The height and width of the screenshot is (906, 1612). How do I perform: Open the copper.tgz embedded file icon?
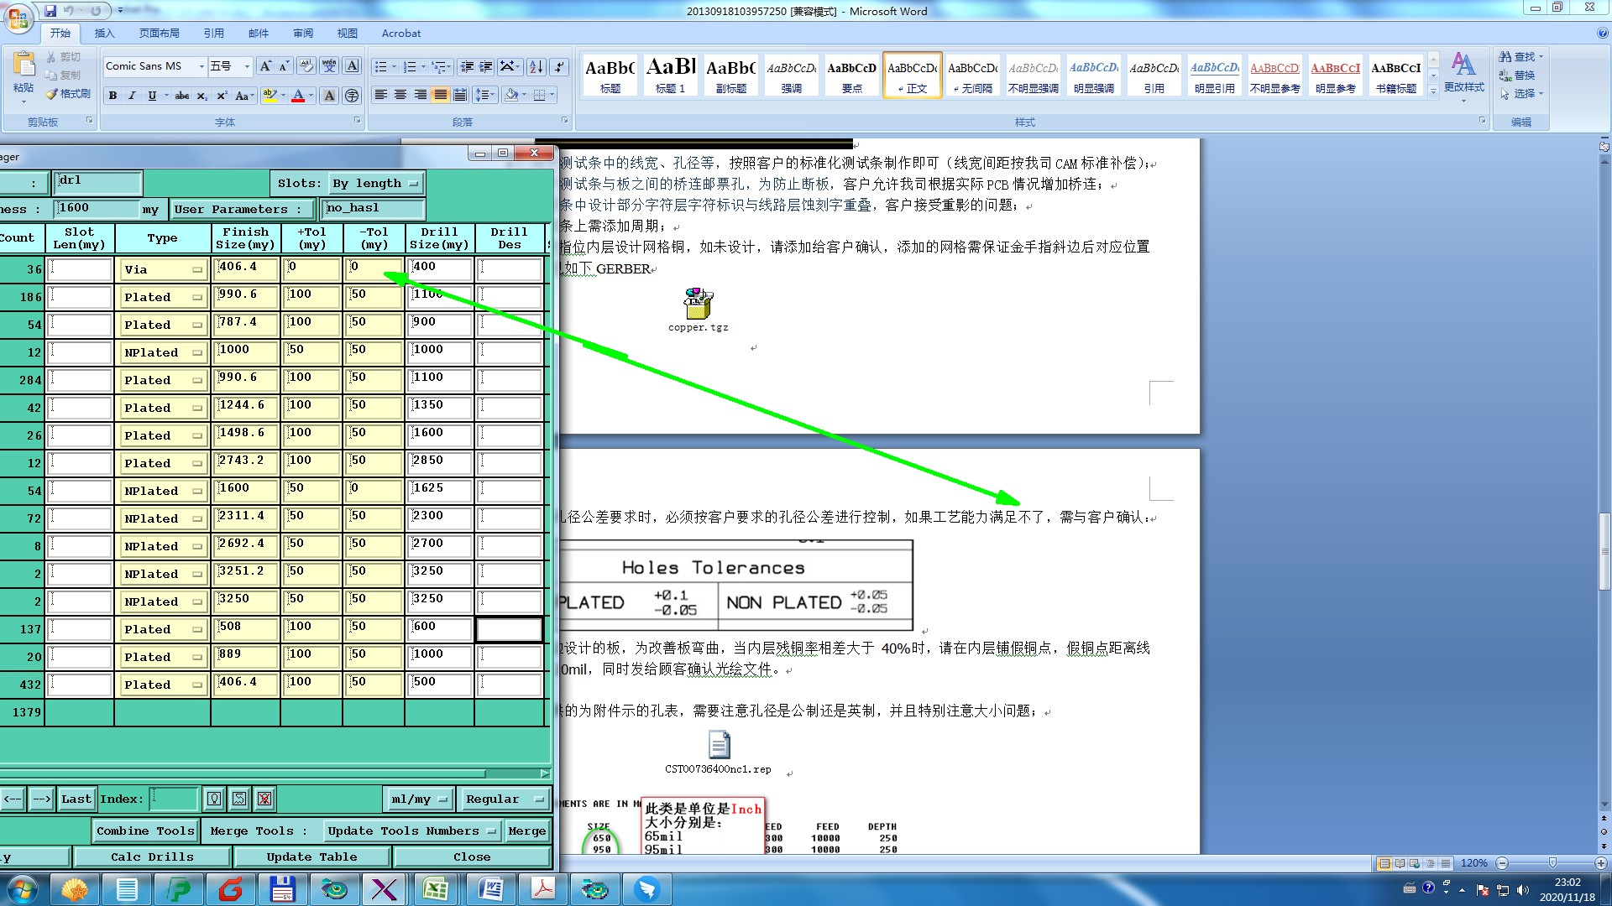pos(698,305)
